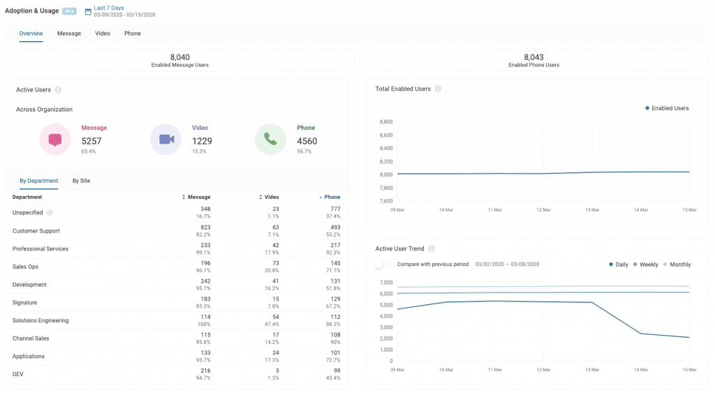The width and height of the screenshot is (715, 395).
Task: Toggle the Weekly series in the trend legend
Action: [x=646, y=264]
